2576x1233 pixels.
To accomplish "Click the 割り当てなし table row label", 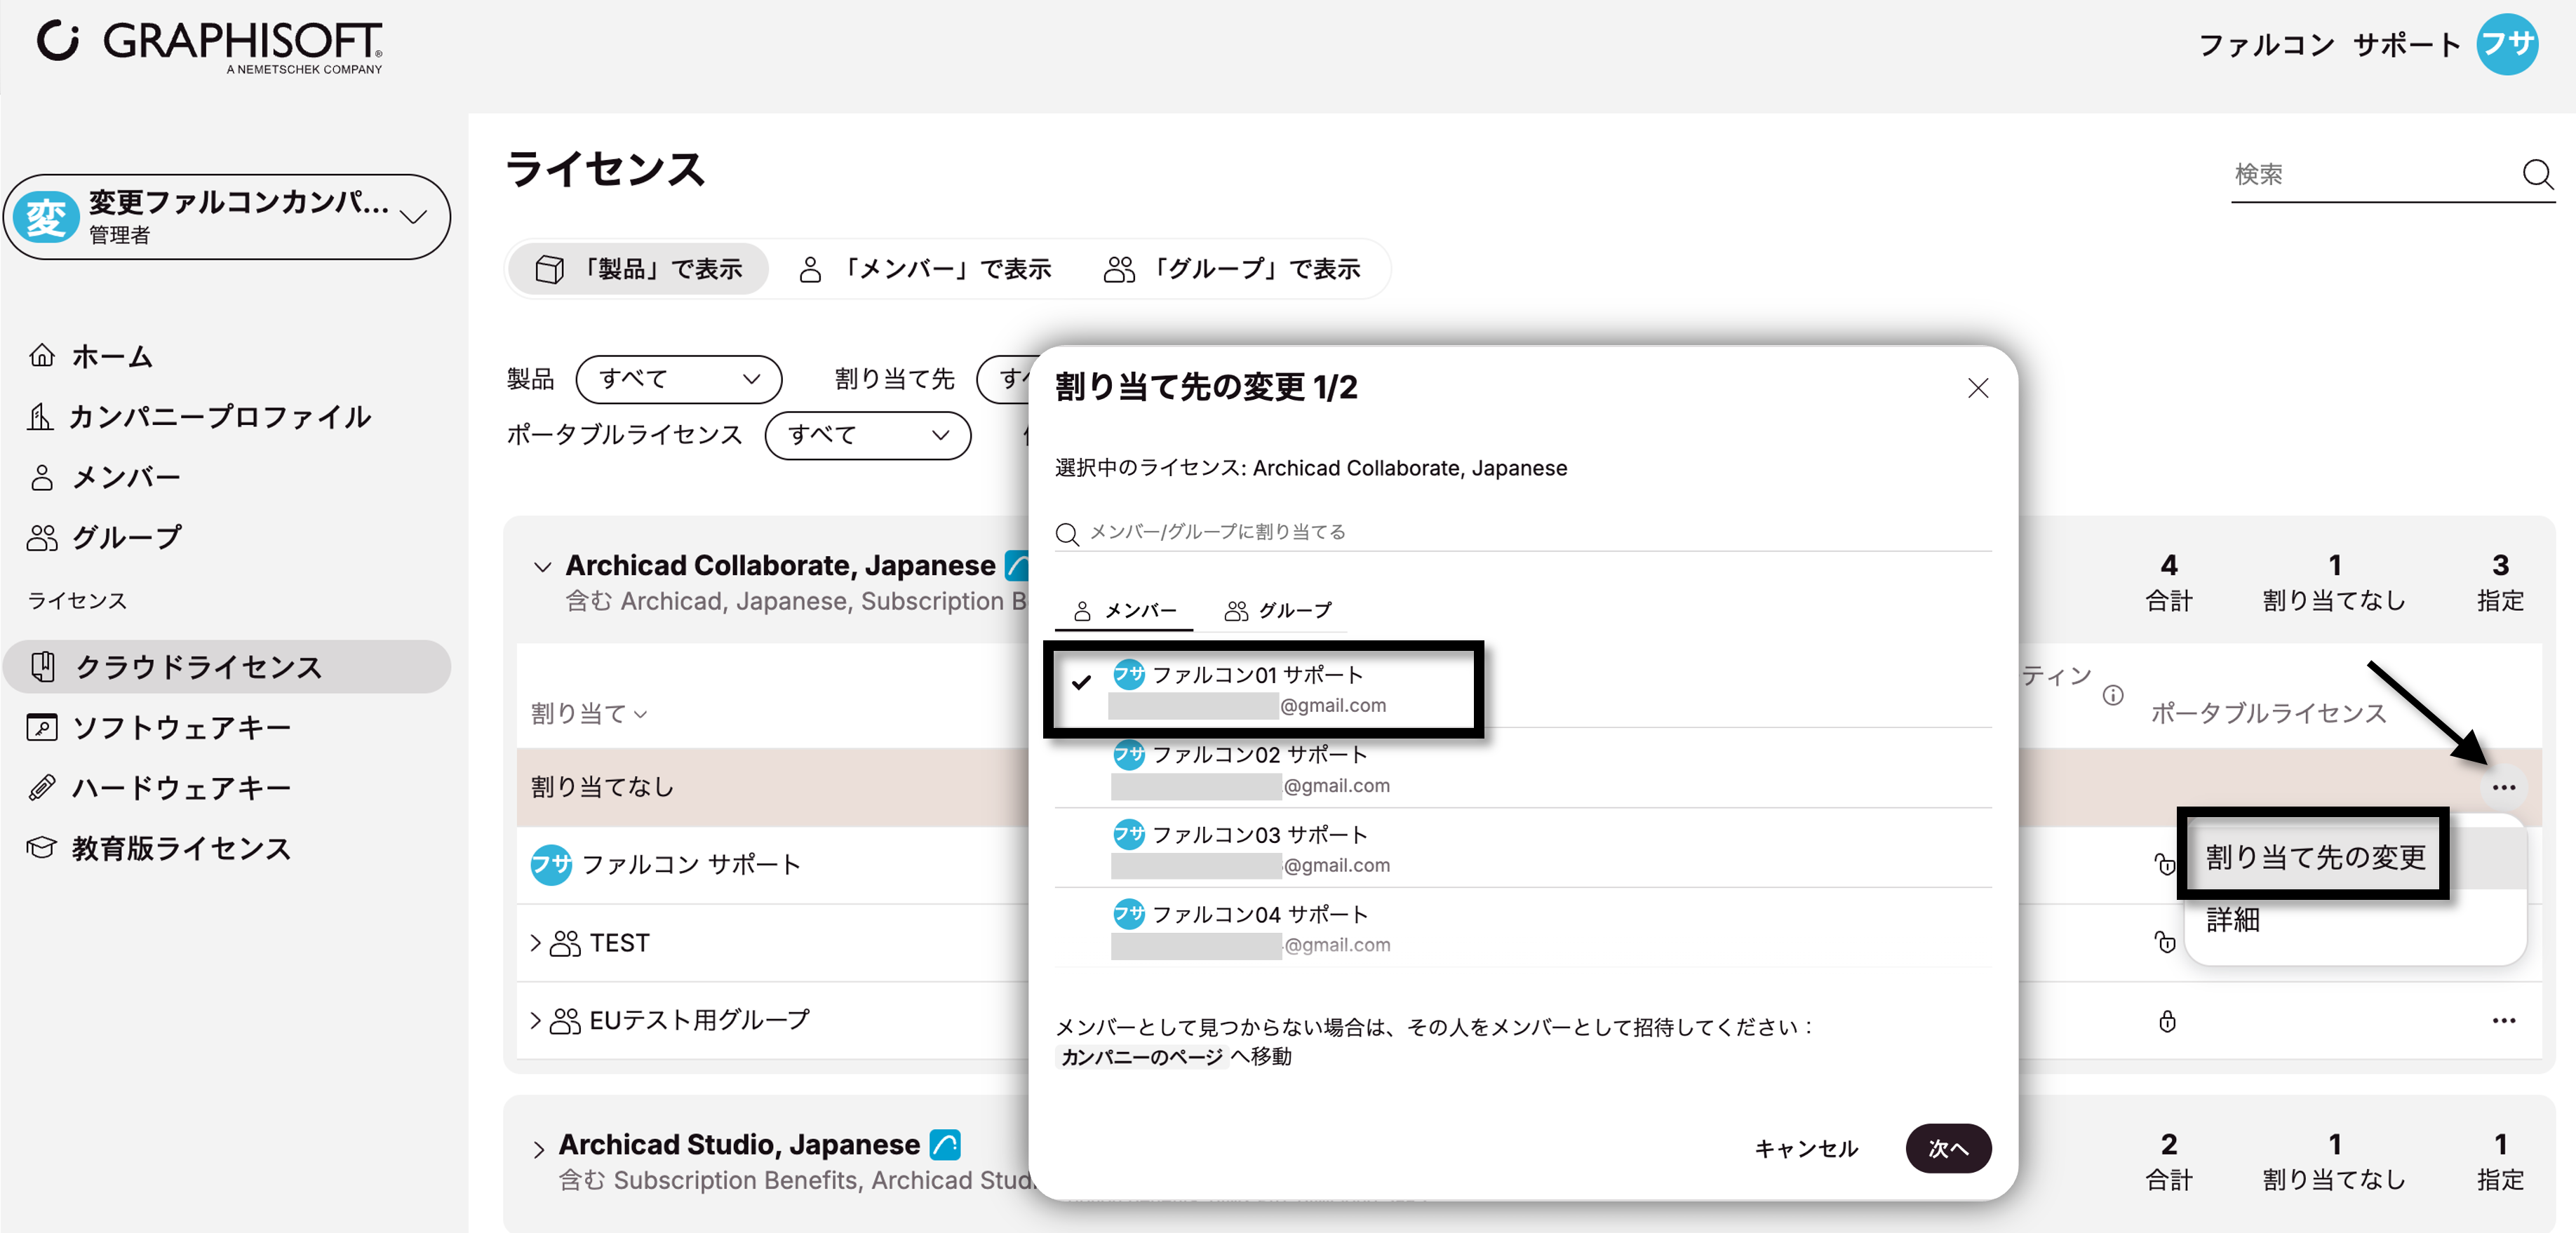I will [x=602, y=787].
